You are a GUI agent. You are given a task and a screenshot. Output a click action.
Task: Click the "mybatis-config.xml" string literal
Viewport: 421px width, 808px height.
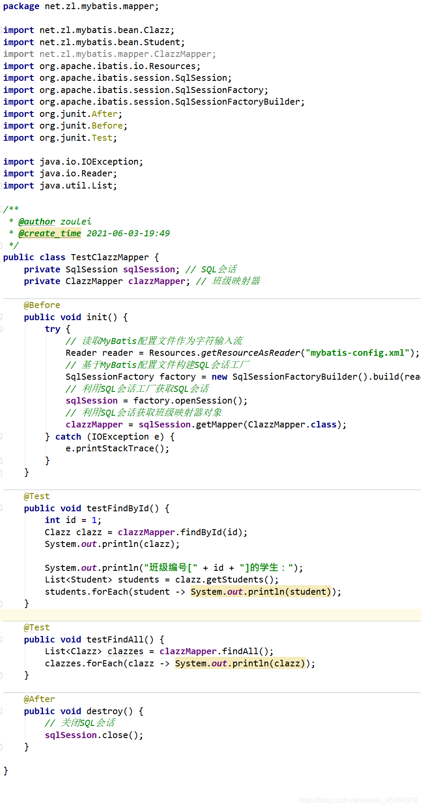357,353
